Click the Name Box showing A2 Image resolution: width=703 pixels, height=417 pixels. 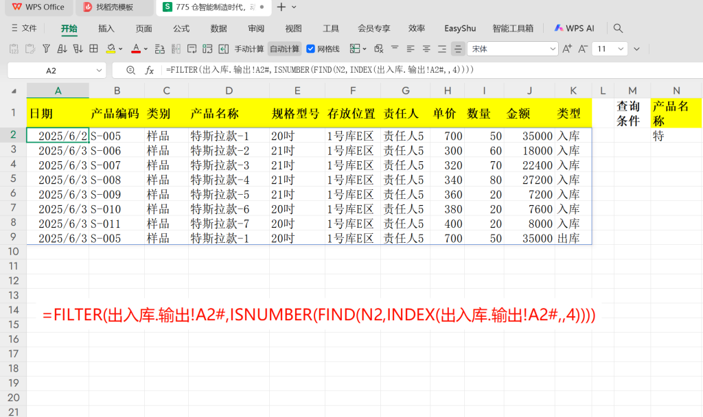51,71
